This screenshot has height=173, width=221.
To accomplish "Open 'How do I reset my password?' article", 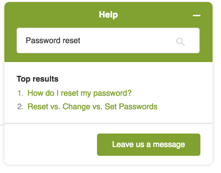I will click(79, 93).
